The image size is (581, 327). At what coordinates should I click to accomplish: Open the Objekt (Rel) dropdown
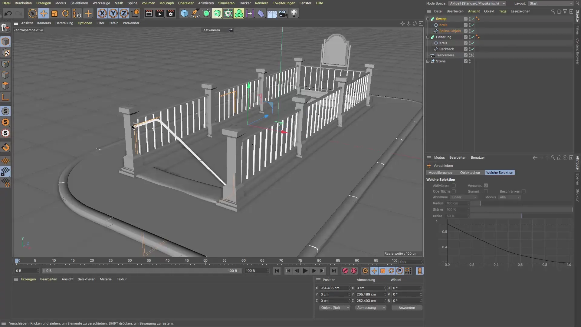pos(335,308)
